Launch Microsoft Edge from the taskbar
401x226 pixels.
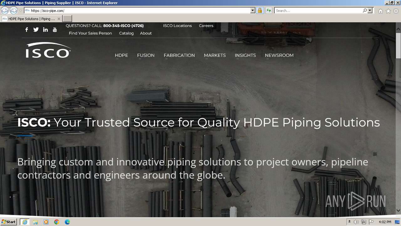click(67, 222)
